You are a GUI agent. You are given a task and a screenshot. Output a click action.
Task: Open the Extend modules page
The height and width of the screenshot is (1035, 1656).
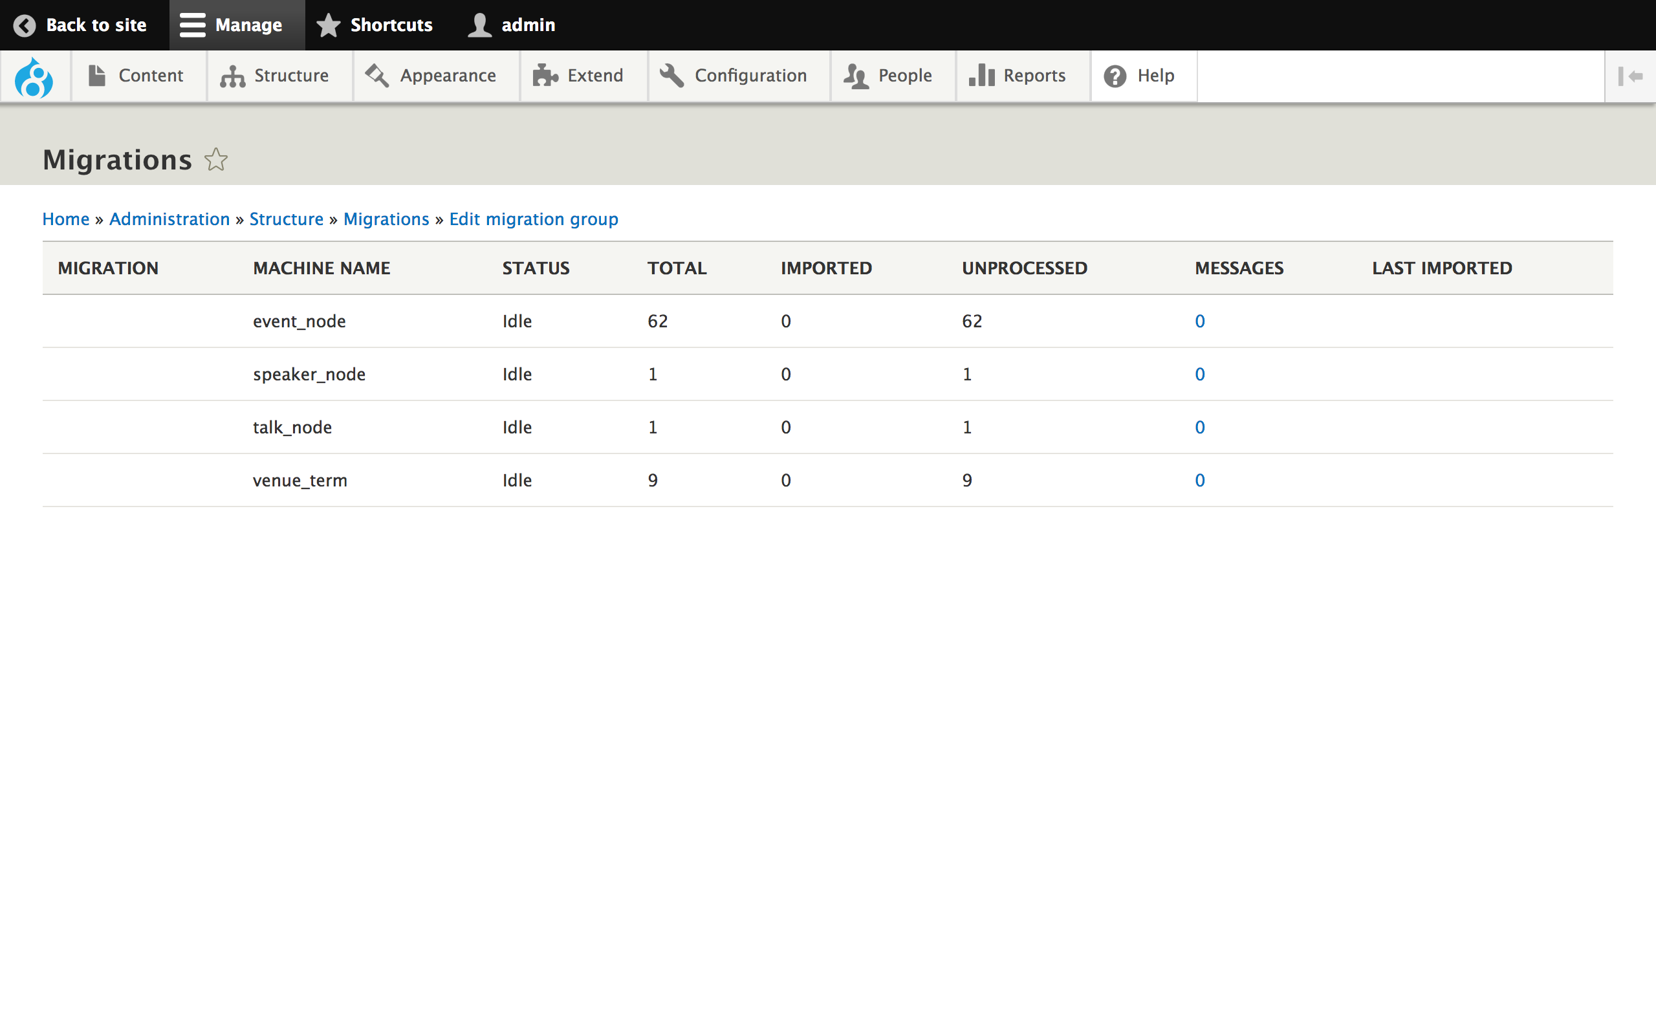point(579,75)
